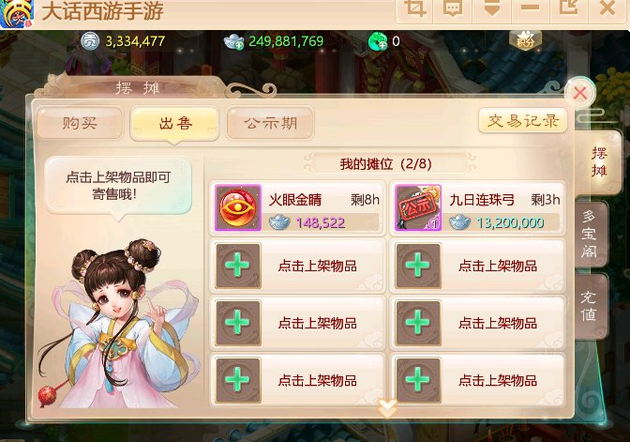Screen dimensions: 630x442
Task: Open the 火眼金睛 item icon
Action: click(238, 207)
